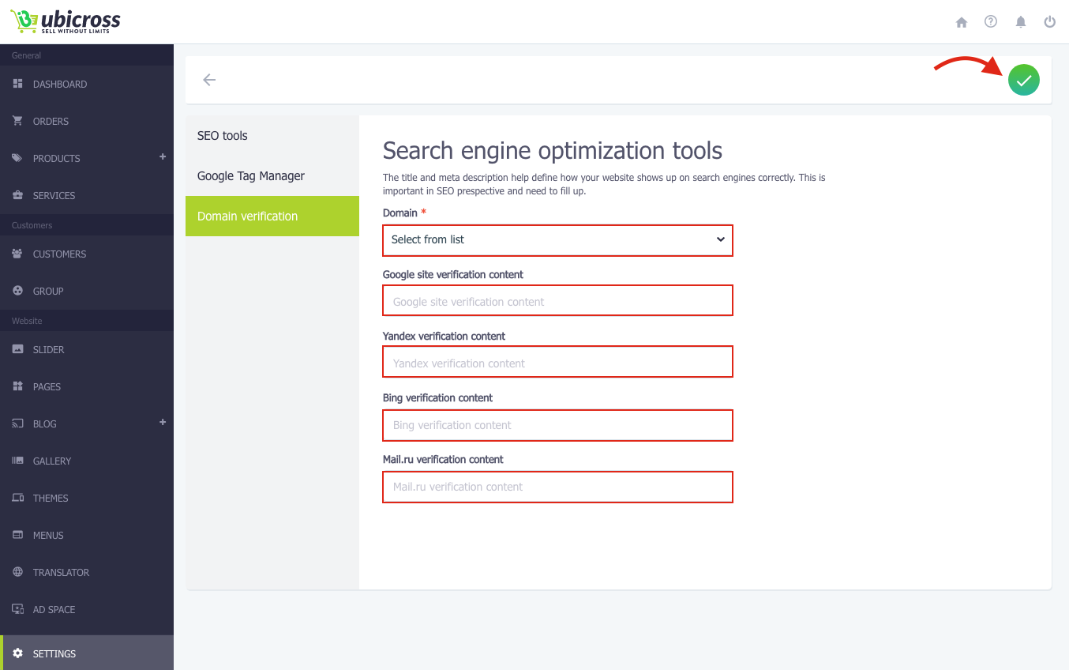Click the Dashboard grid icon

[x=17, y=84]
